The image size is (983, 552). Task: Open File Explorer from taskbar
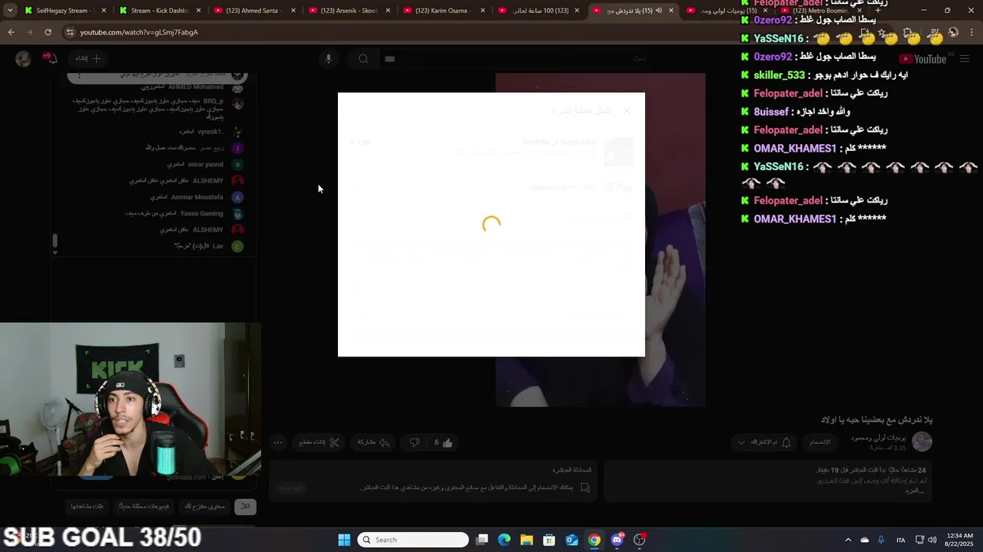click(x=527, y=540)
